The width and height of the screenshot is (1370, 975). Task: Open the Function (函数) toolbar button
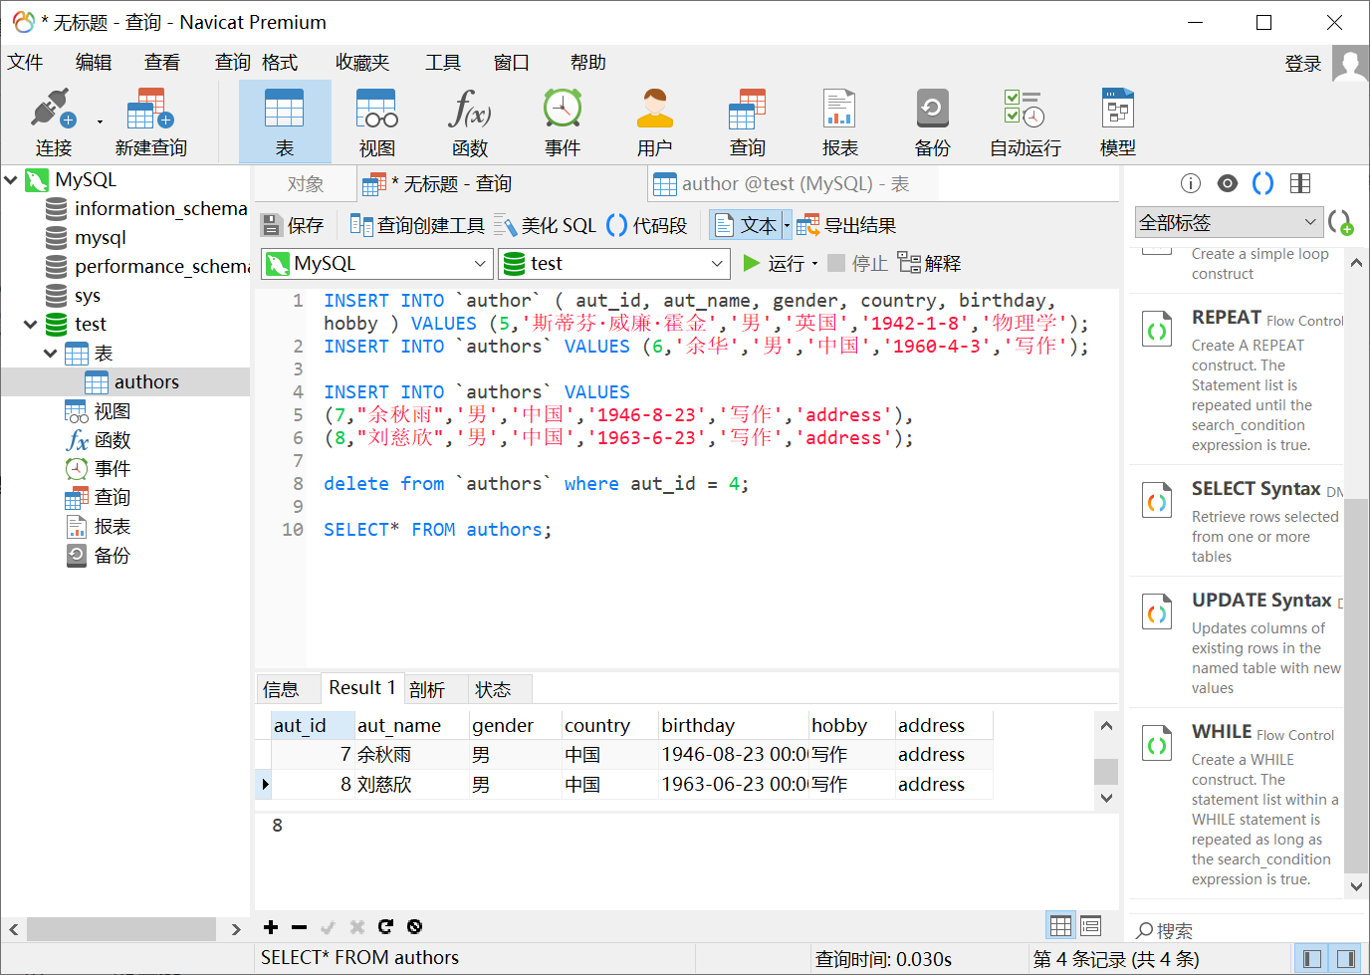(x=470, y=122)
